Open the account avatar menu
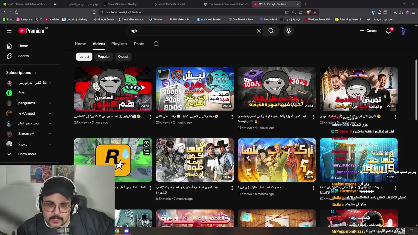This screenshot has width=418, height=235. click(403, 31)
